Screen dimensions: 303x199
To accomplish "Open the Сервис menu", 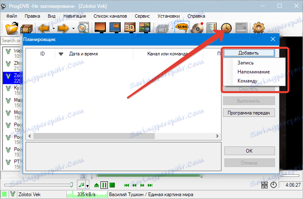I will tap(142, 16).
